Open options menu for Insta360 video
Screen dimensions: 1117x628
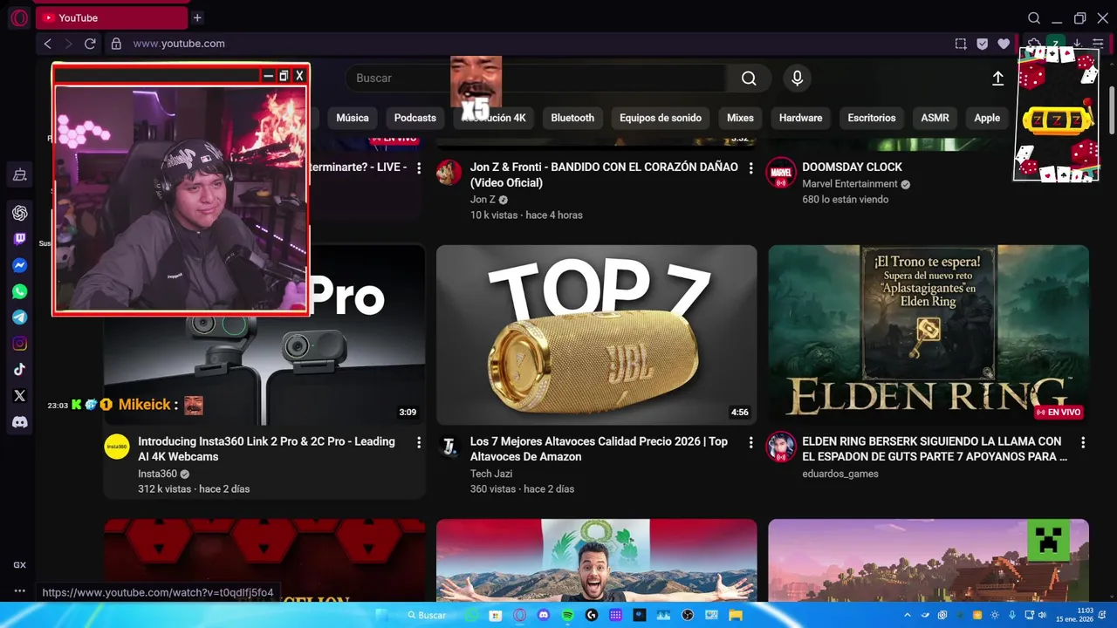[419, 443]
